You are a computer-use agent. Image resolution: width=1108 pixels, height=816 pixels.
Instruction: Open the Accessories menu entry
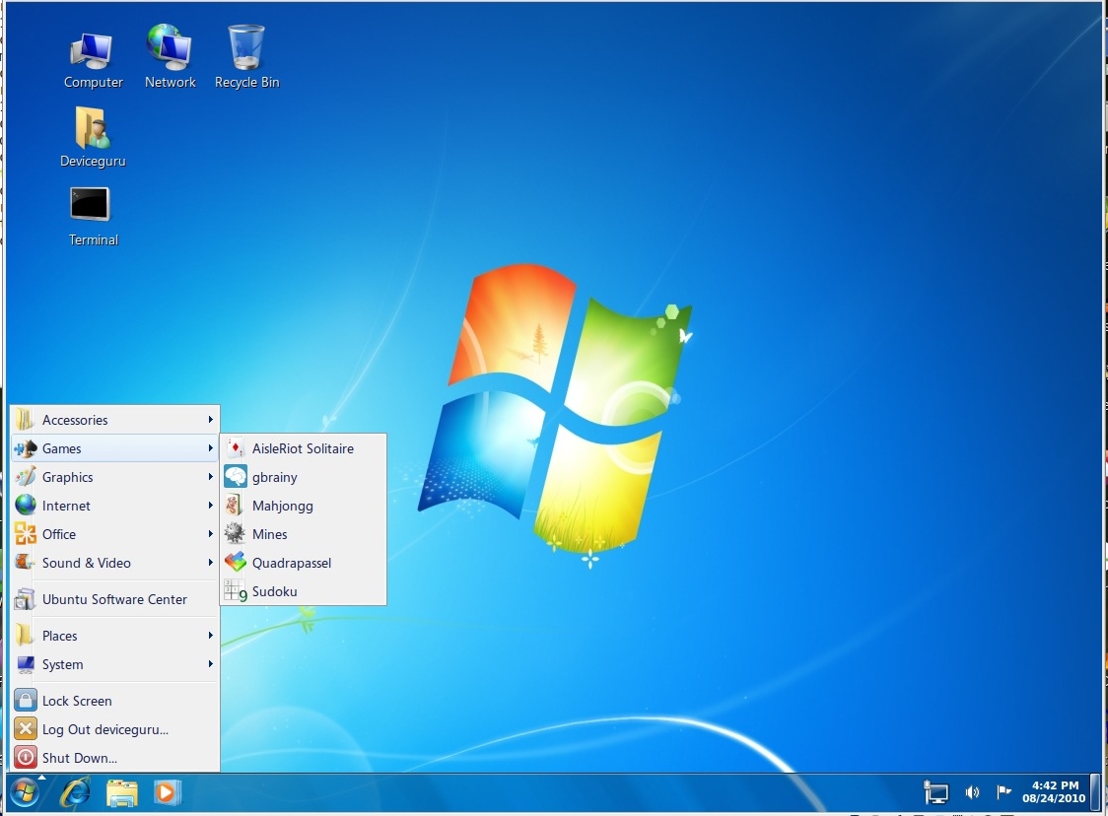tap(114, 420)
